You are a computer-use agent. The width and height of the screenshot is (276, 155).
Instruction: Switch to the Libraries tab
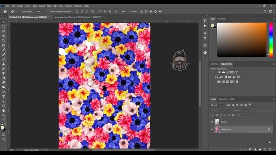(214, 64)
